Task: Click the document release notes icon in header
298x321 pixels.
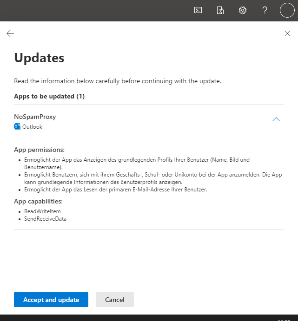Action: coord(220,10)
